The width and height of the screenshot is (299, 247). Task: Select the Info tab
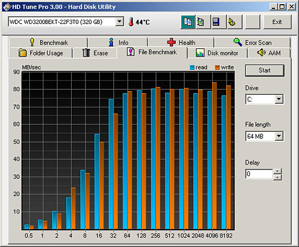click(x=118, y=42)
